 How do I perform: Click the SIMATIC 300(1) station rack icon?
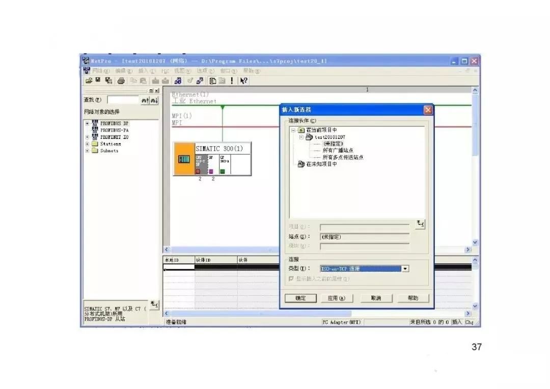pos(184,159)
